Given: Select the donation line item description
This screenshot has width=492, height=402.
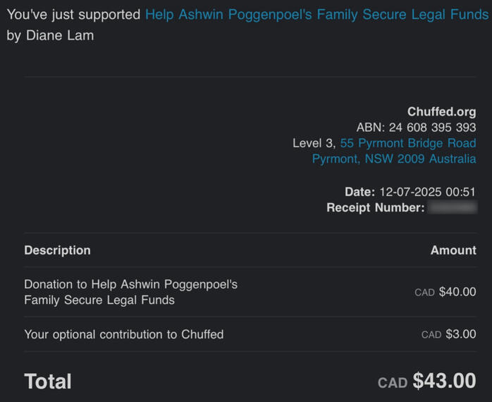Looking at the screenshot, I should click(x=130, y=292).
